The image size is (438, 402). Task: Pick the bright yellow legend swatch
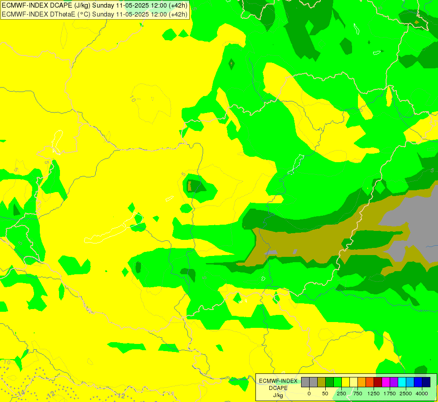point(346,382)
